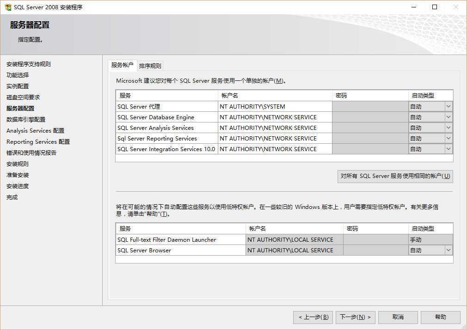
Task: Select 准备安装 step in sidebar
Action: 18,175
